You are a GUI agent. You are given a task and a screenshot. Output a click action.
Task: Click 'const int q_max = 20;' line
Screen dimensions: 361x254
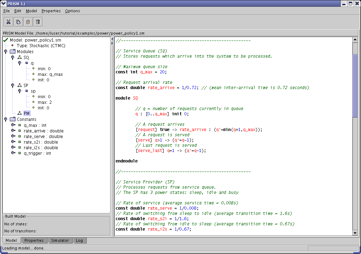tap(141, 72)
